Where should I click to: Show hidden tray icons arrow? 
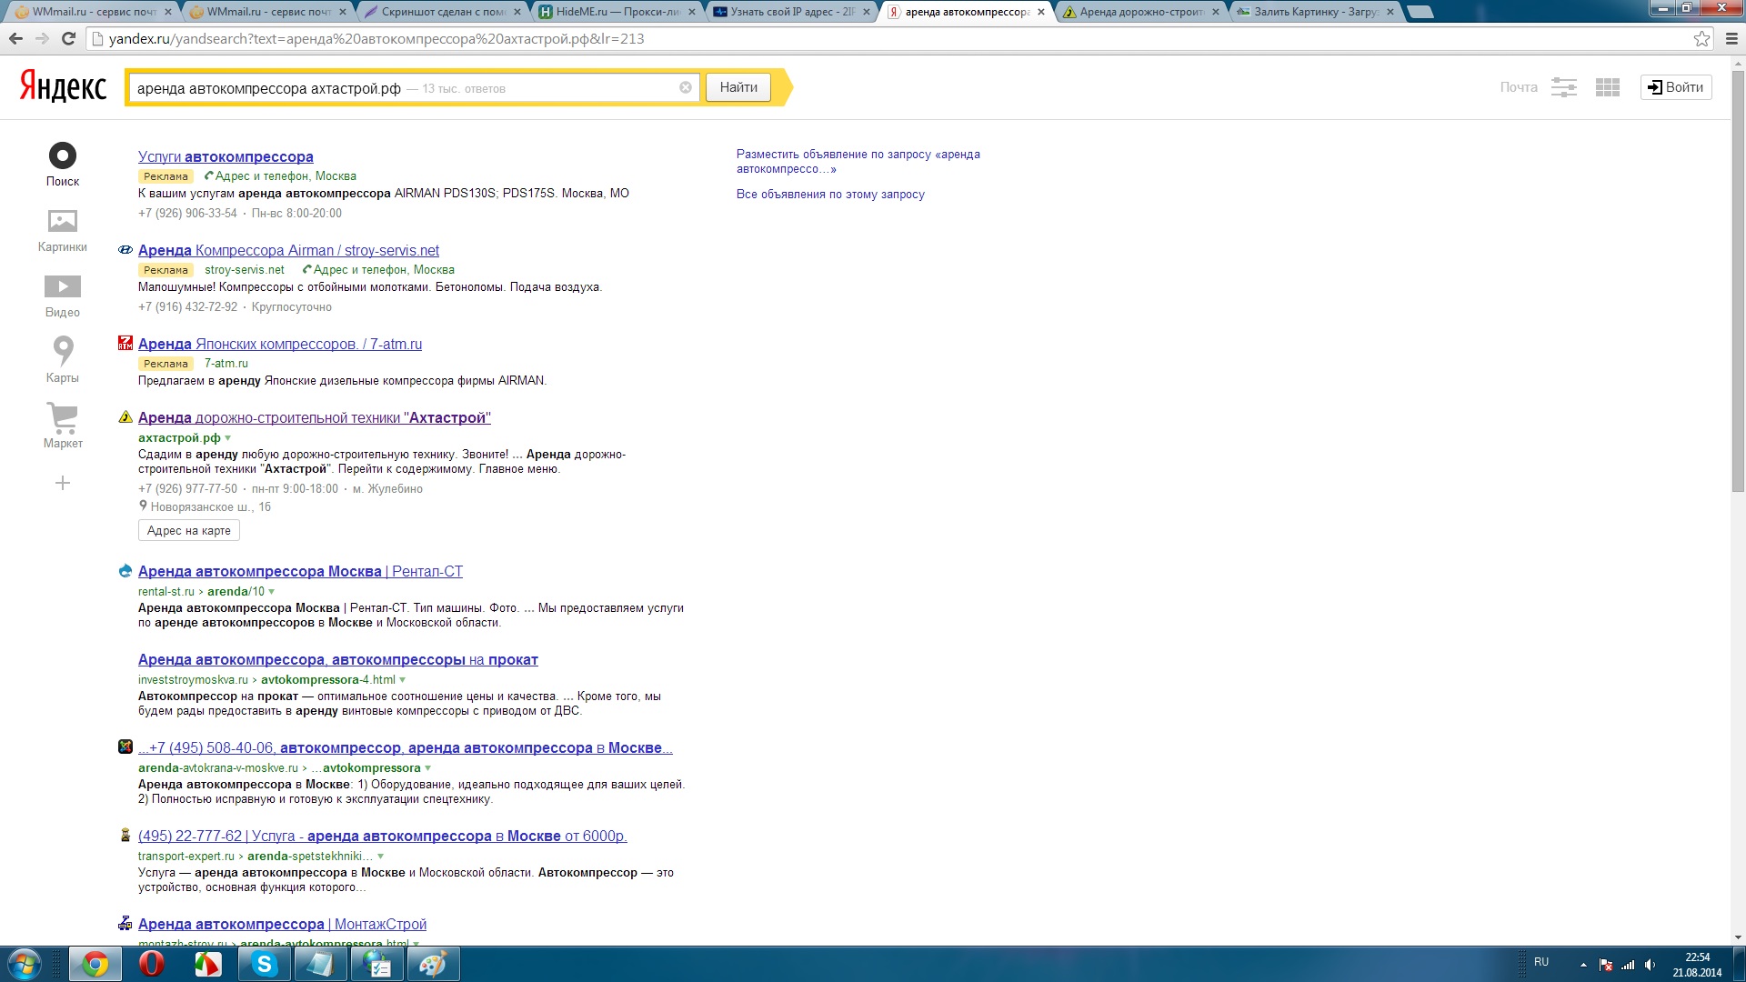click(x=1583, y=965)
